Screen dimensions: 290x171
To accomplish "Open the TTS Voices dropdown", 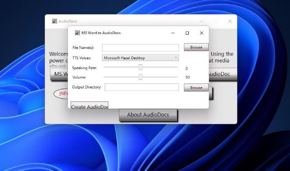I will click(140, 58).
